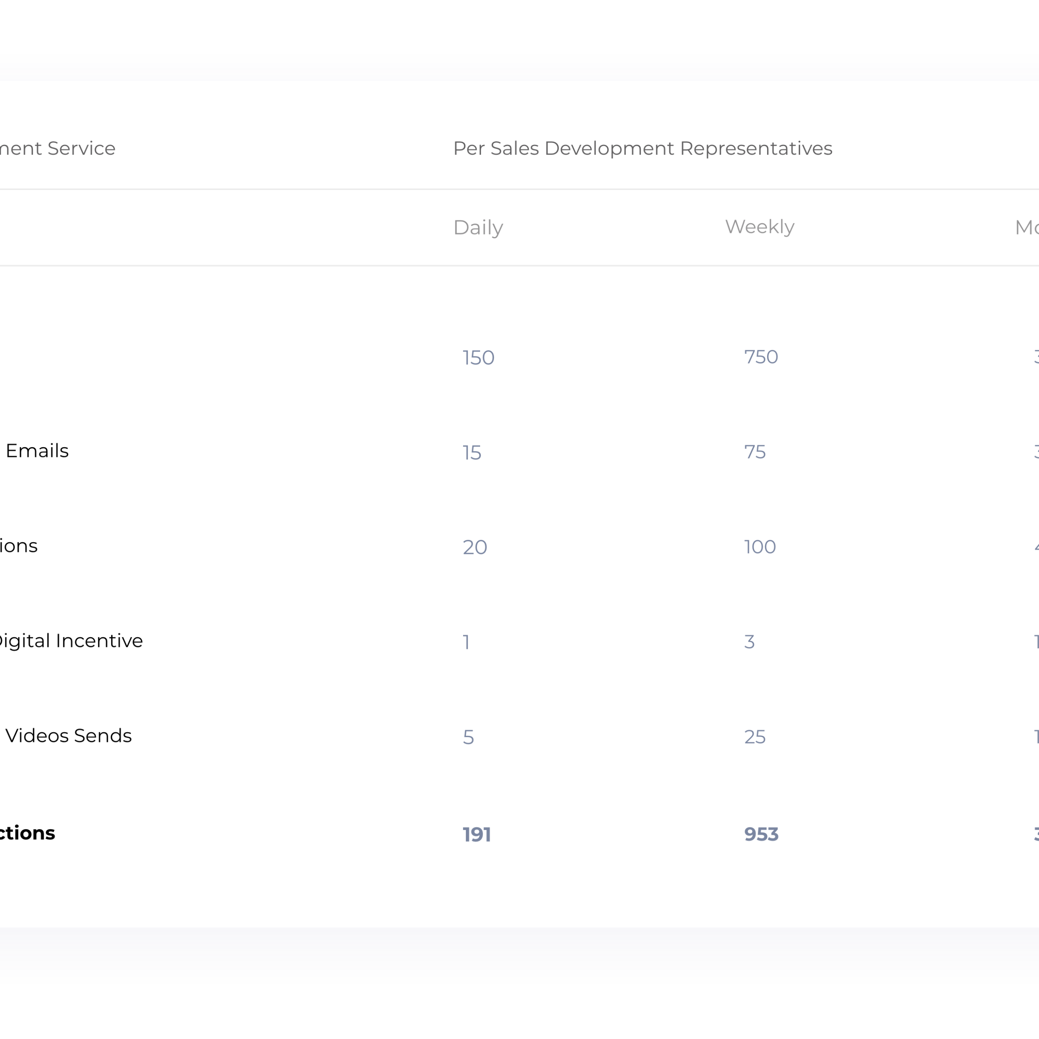Click Per Sales Development Representatives heading

click(642, 149)
